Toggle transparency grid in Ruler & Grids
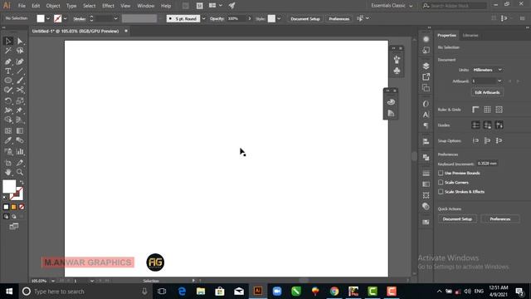Viewport: 531px width, 299px height. (x=499, y=110)
